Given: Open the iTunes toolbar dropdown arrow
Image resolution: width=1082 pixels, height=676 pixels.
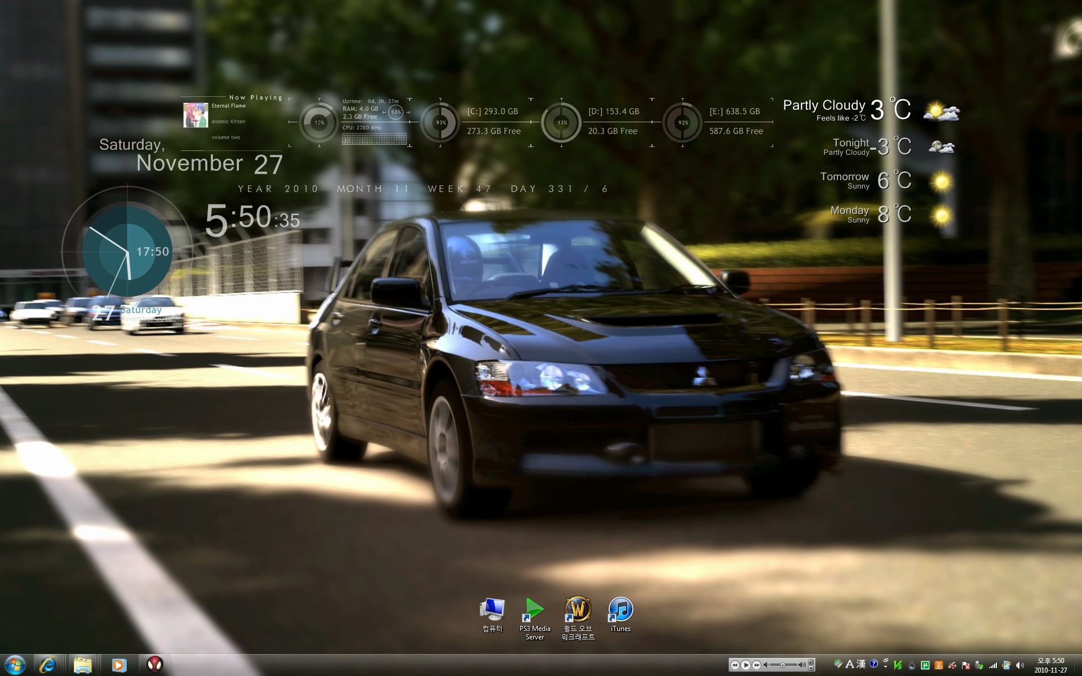Looking at the screenshot, I should coord(811,668).
